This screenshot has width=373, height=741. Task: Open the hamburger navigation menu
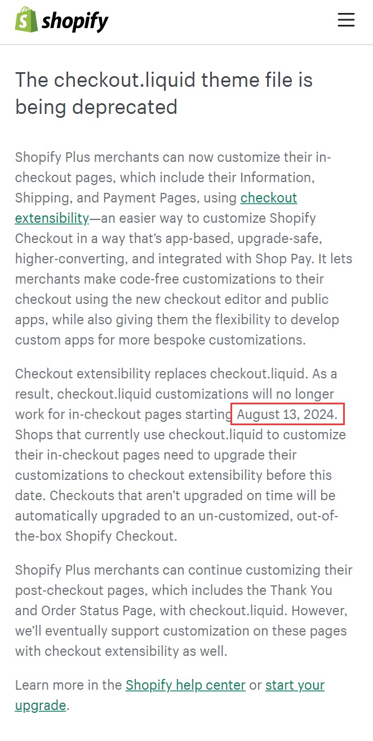pyautogui.click(x=346, y=20)
